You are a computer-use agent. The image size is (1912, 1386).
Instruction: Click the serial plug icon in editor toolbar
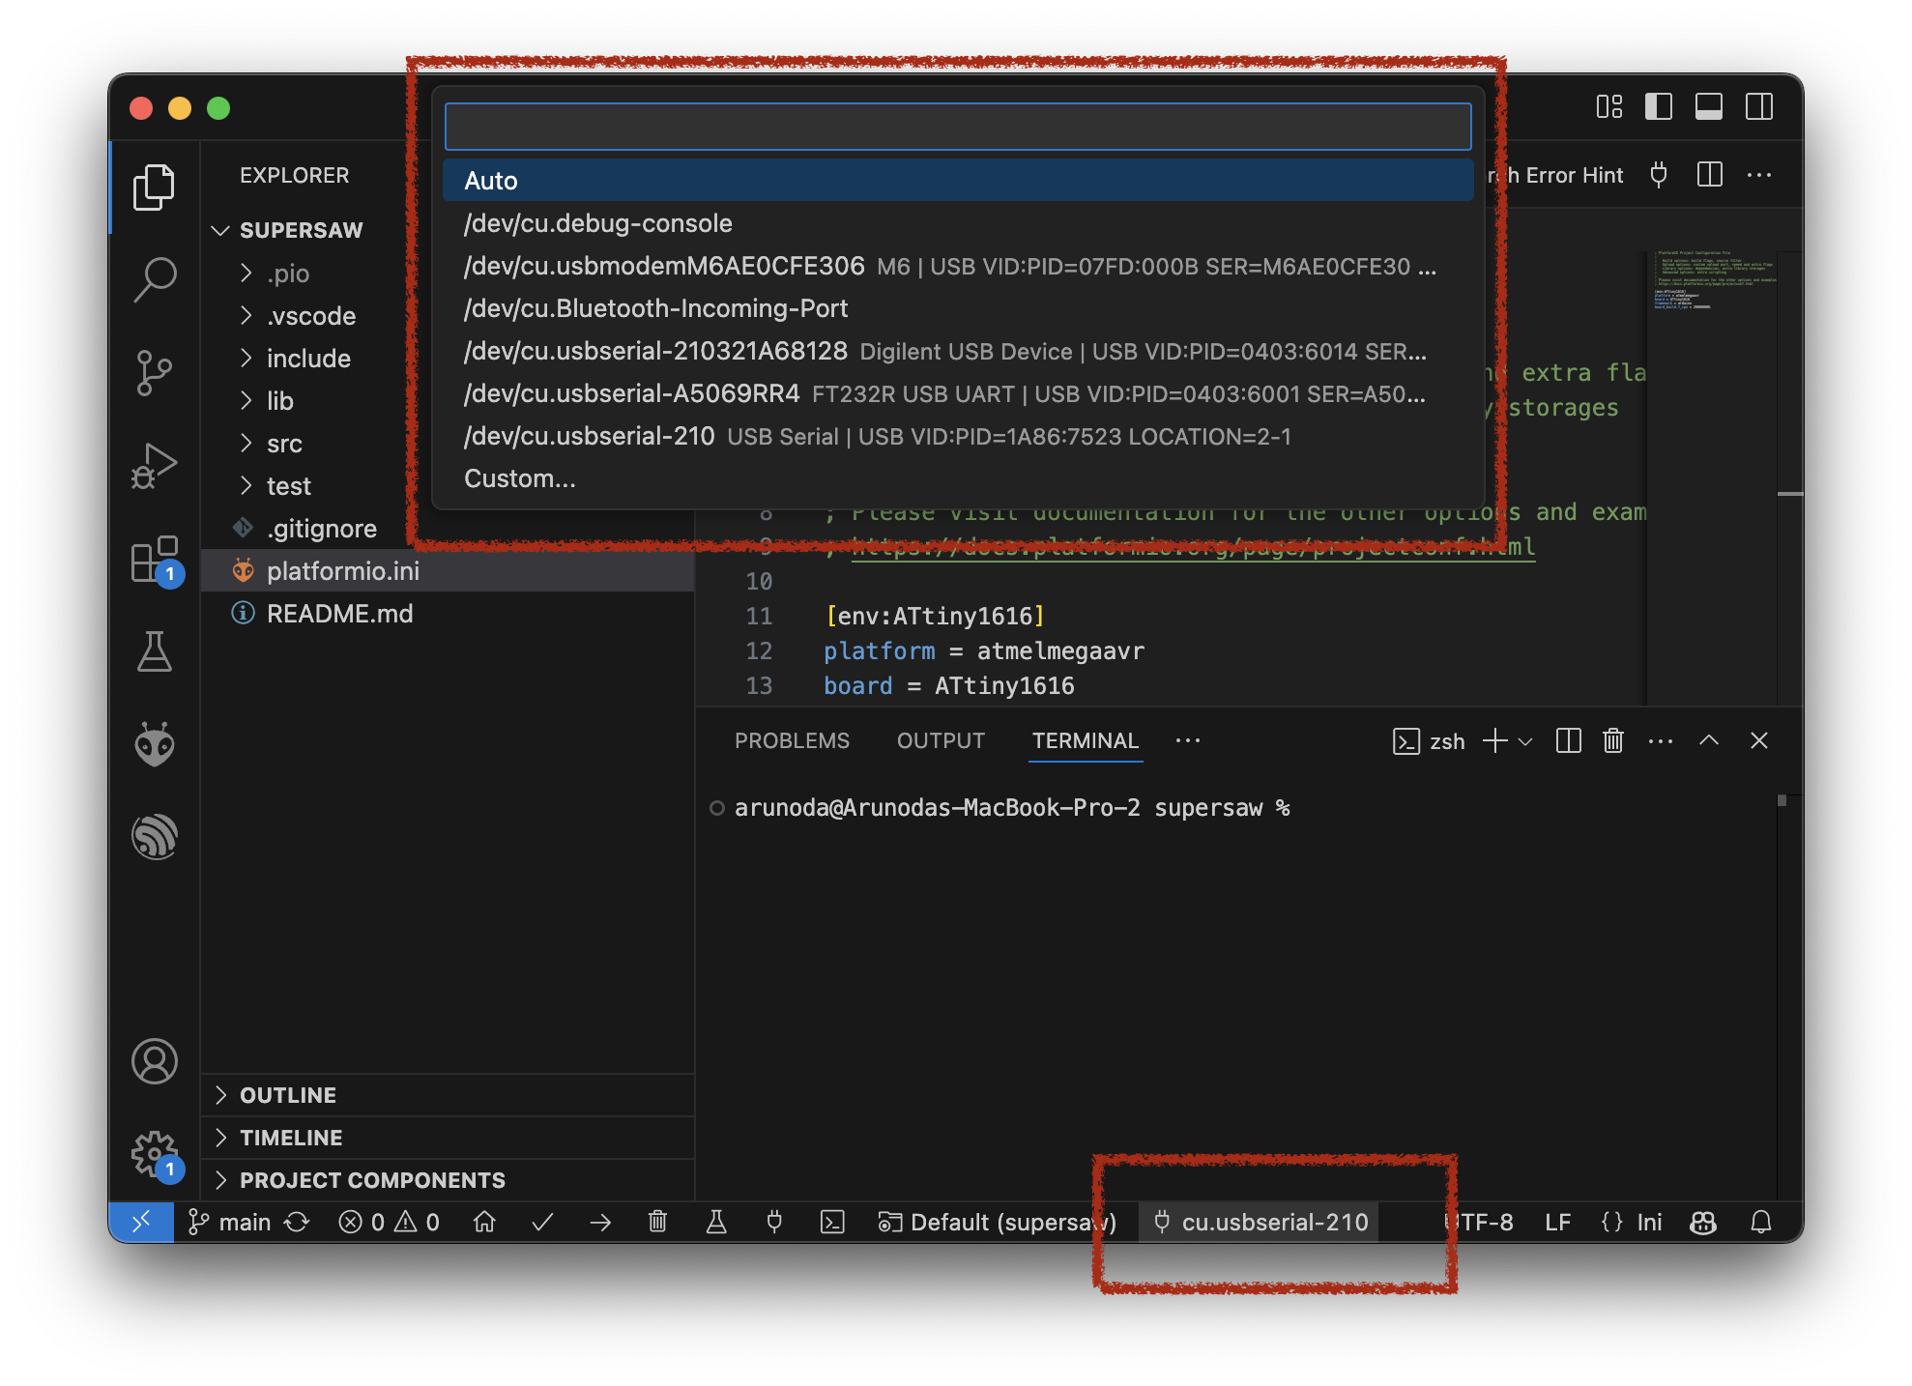pyautogui.click(x=1659, y=175)
